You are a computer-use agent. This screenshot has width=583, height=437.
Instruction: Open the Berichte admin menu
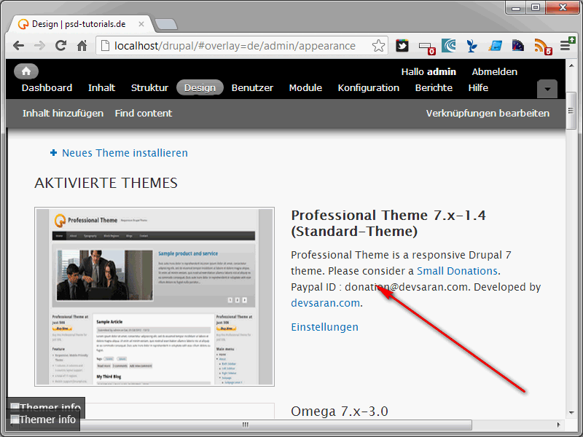pos(434,87)
